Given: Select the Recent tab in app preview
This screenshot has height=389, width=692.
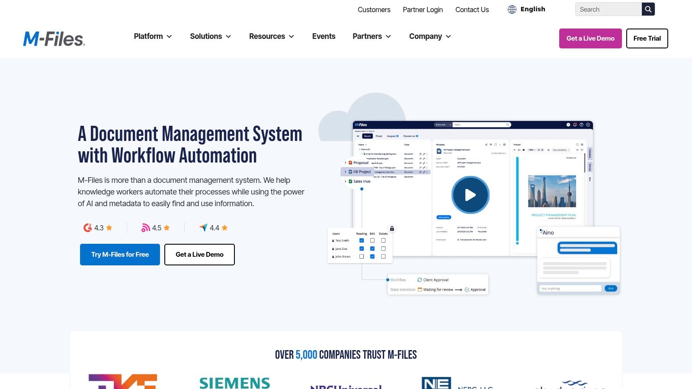Looking at the screenshot, I should 367,136.
